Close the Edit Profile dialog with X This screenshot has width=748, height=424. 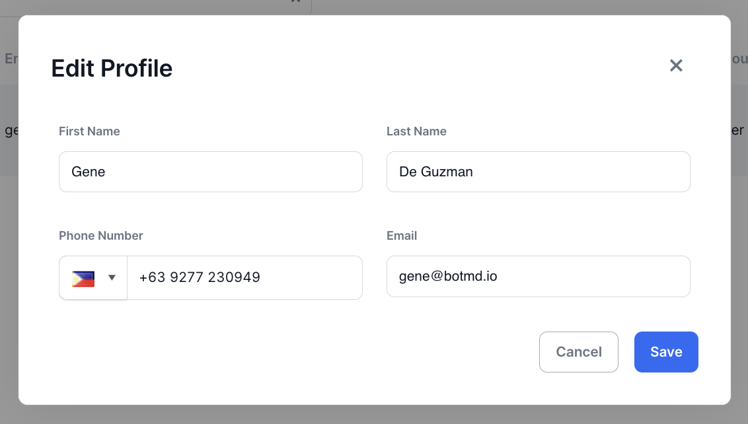[675, 65]
